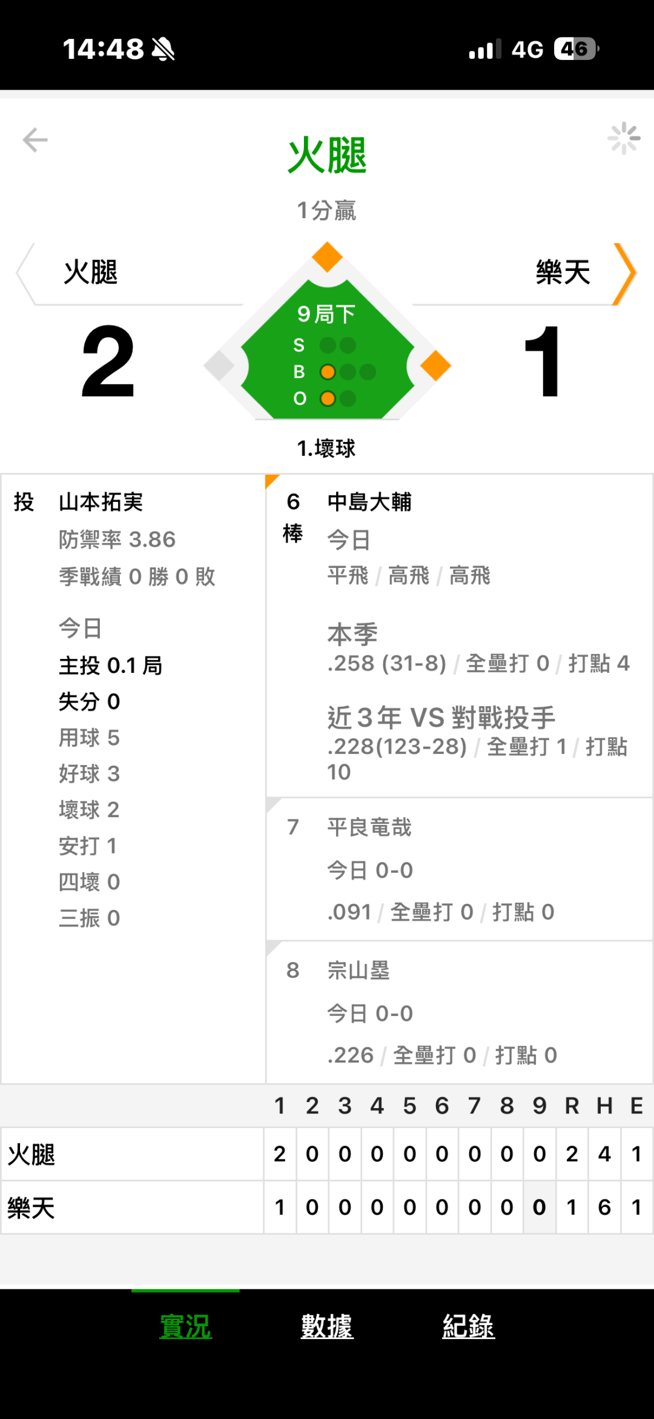The image size is (654, 1419).
Task: Tap the orange second base diamond
Action: click(x=328, y=257)
